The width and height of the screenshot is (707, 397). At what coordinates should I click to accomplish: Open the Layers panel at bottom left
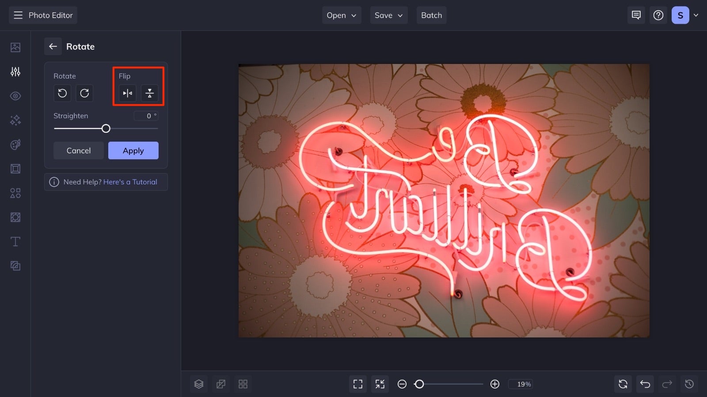click(x=198, y=384)
